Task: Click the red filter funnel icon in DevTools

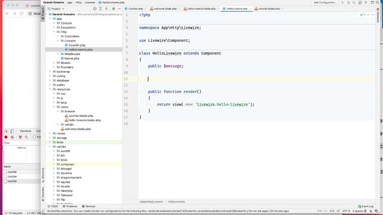Action: point(20,137)
